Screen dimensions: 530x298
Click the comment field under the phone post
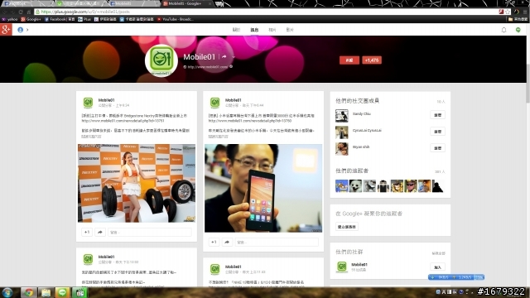(x=277, y=242)
